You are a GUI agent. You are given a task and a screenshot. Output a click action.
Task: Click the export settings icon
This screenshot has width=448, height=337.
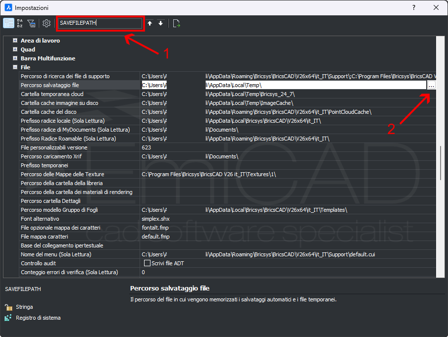tap(177, 23)
